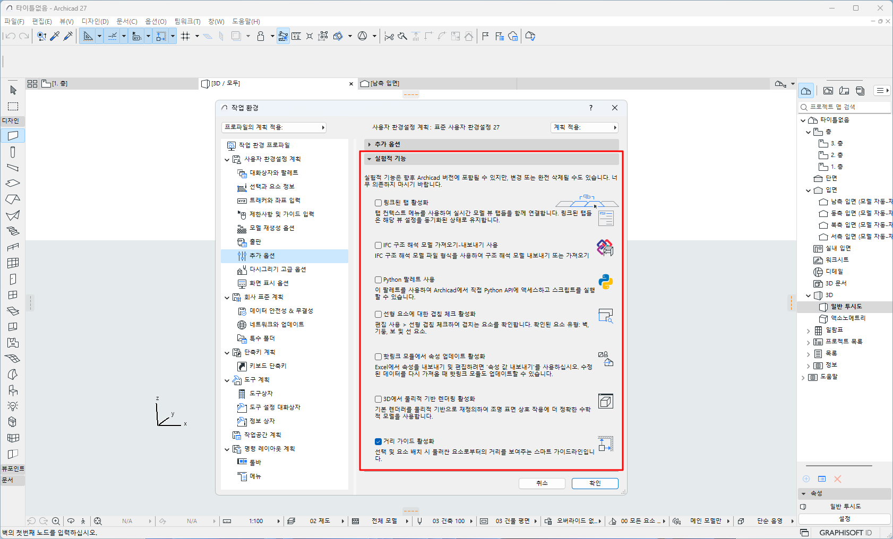Open the Layout Book icon in the Navigator

pyautogui.click(x=844, y=91)
